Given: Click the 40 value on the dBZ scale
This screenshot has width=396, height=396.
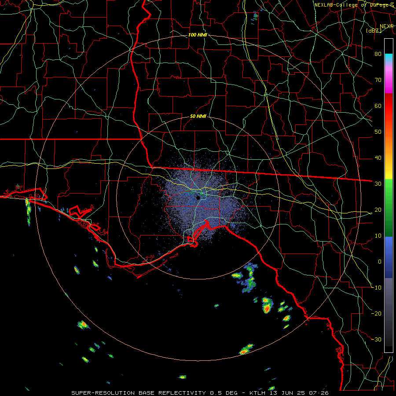Looking at the screenshot, I should point(378,158).
